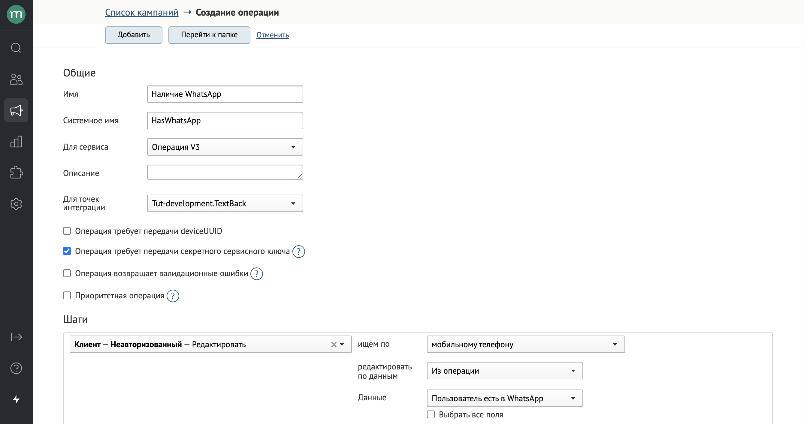The image size is (804, 424).
Task: Click the lightning bolt sidebar icon
Action: 16,399
